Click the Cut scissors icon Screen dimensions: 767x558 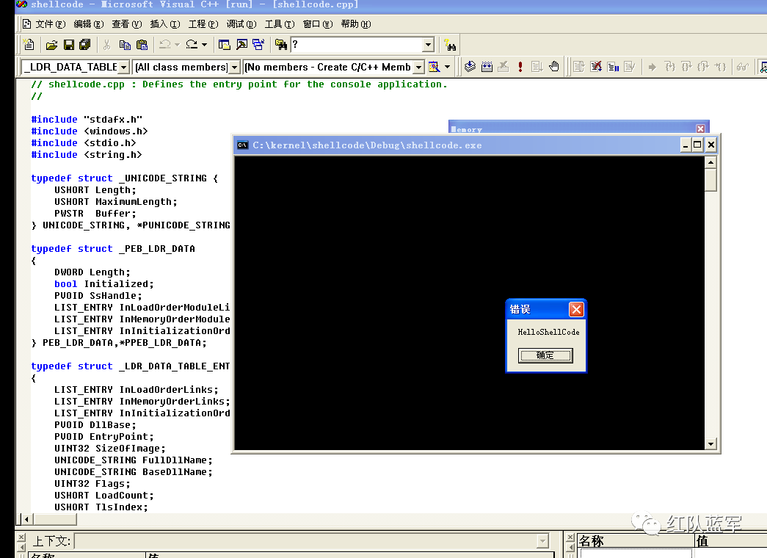pos(106,45)
